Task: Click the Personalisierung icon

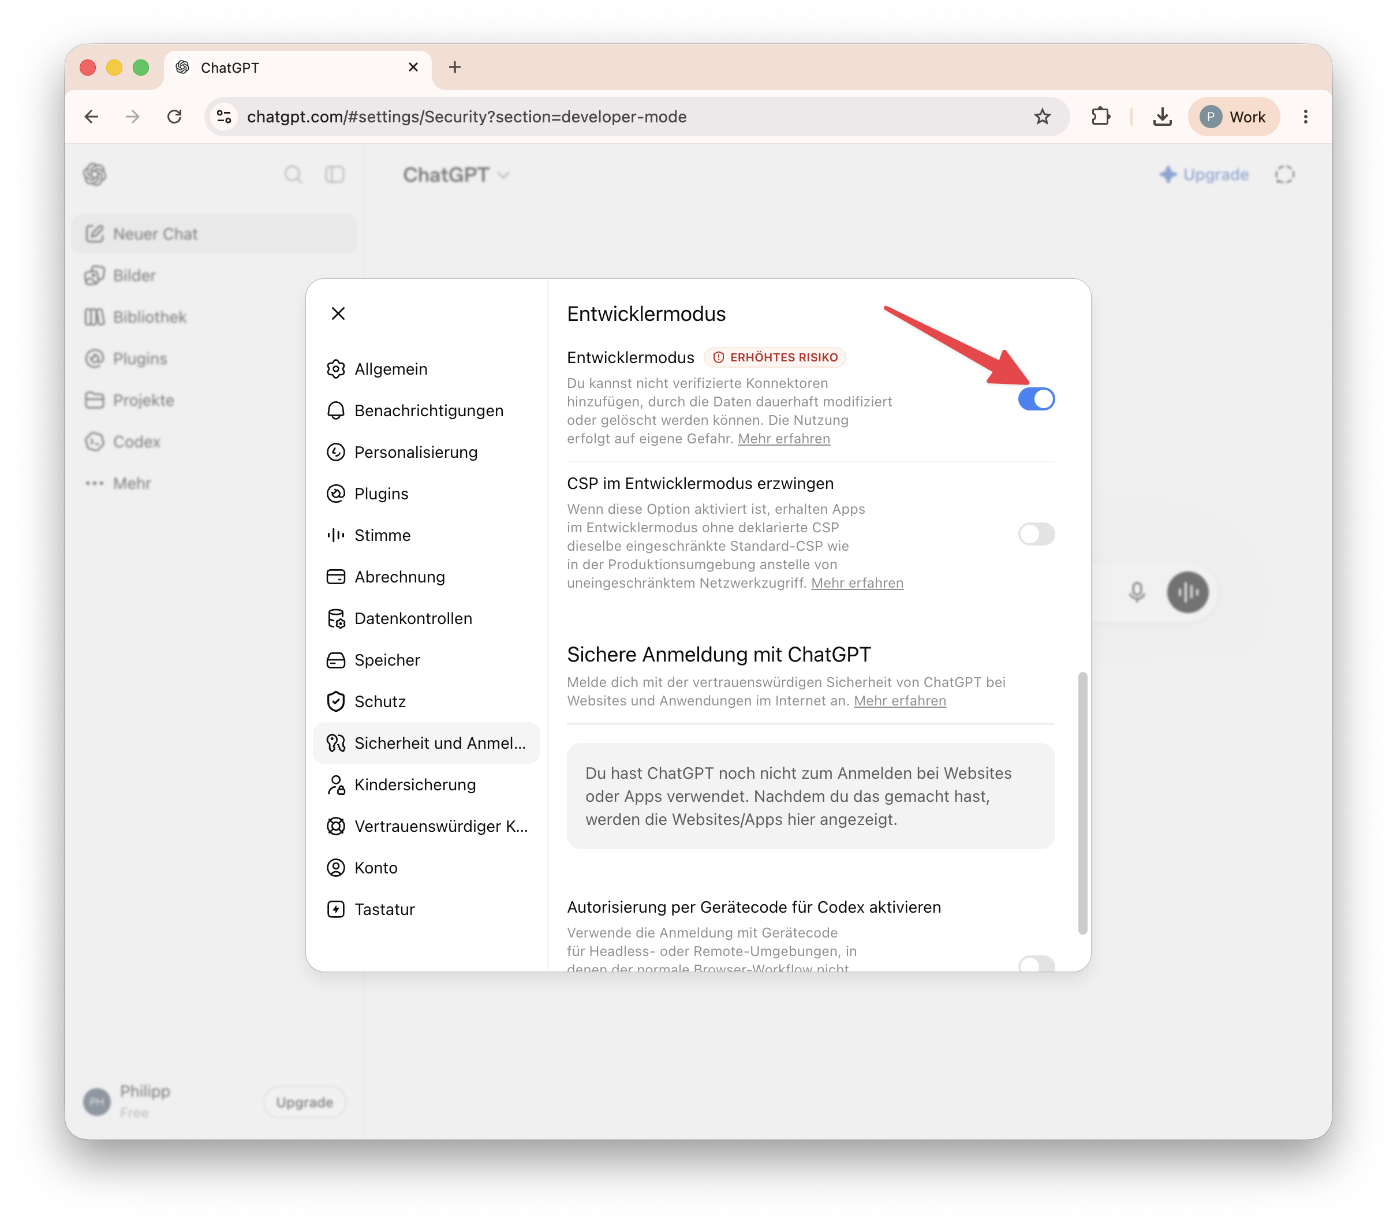Action: coord(335,453)
